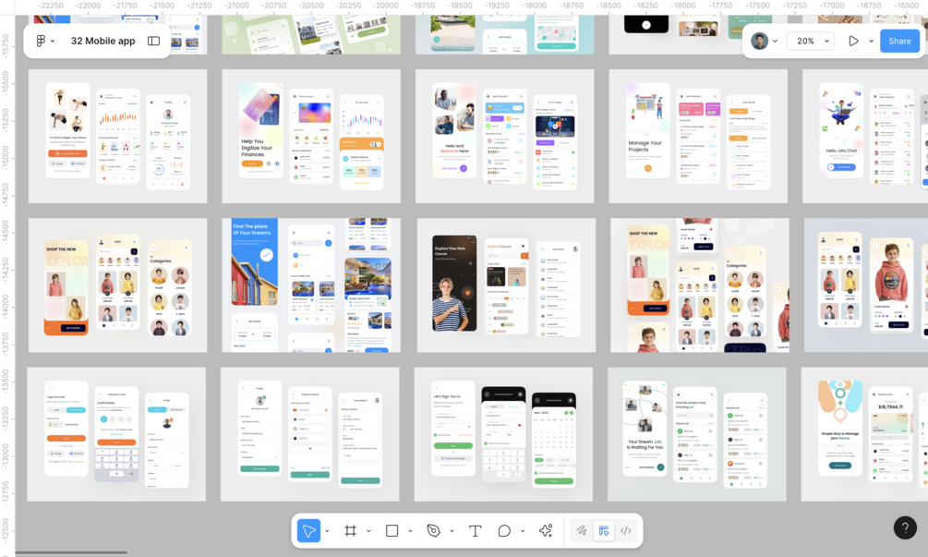Expand the Frame tool options chevron
Viewport: 928px width, 557px height.
[368, 531]
